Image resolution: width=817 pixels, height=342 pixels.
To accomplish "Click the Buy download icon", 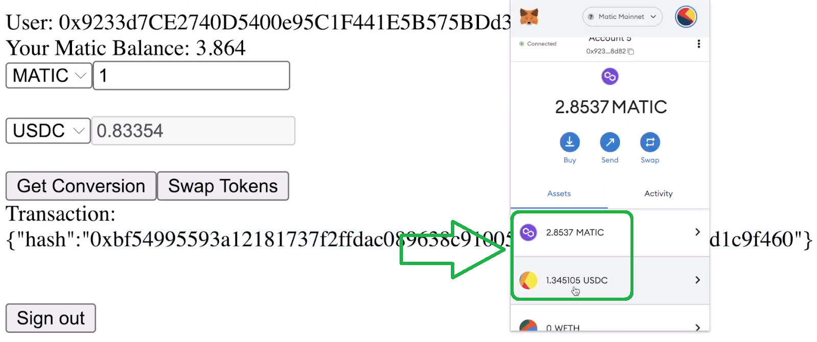I will point(570,142).
